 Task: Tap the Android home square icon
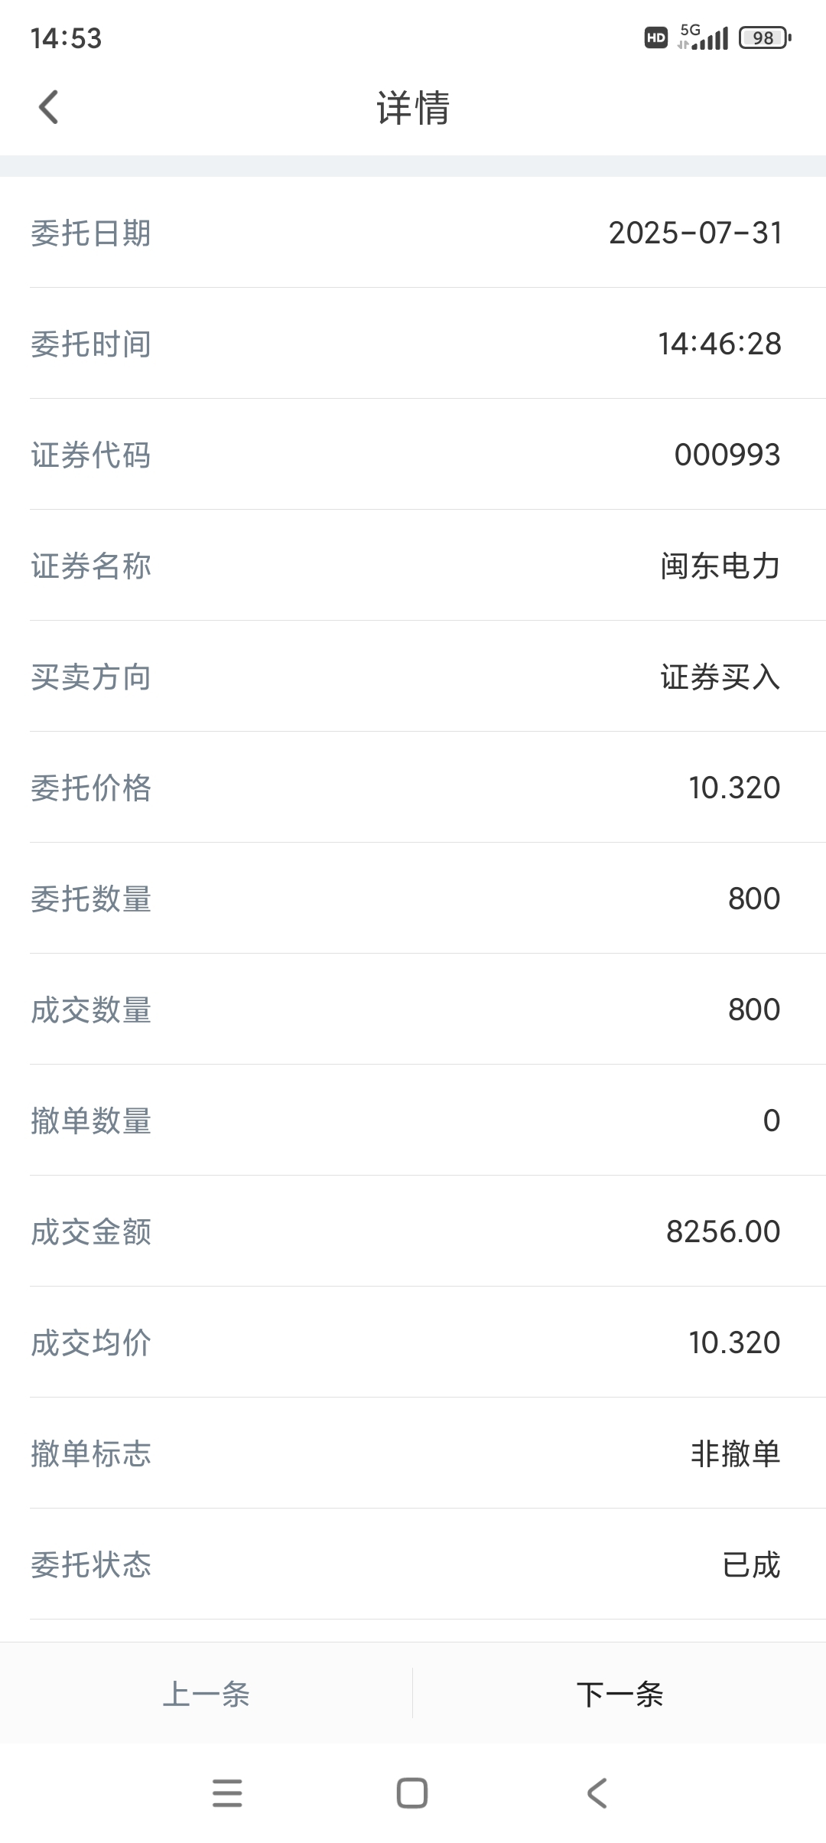(x=412, y=1793)
